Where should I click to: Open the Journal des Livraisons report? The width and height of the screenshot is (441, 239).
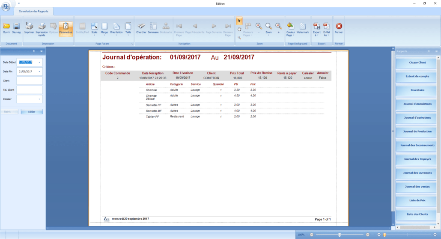coord(417,173)
